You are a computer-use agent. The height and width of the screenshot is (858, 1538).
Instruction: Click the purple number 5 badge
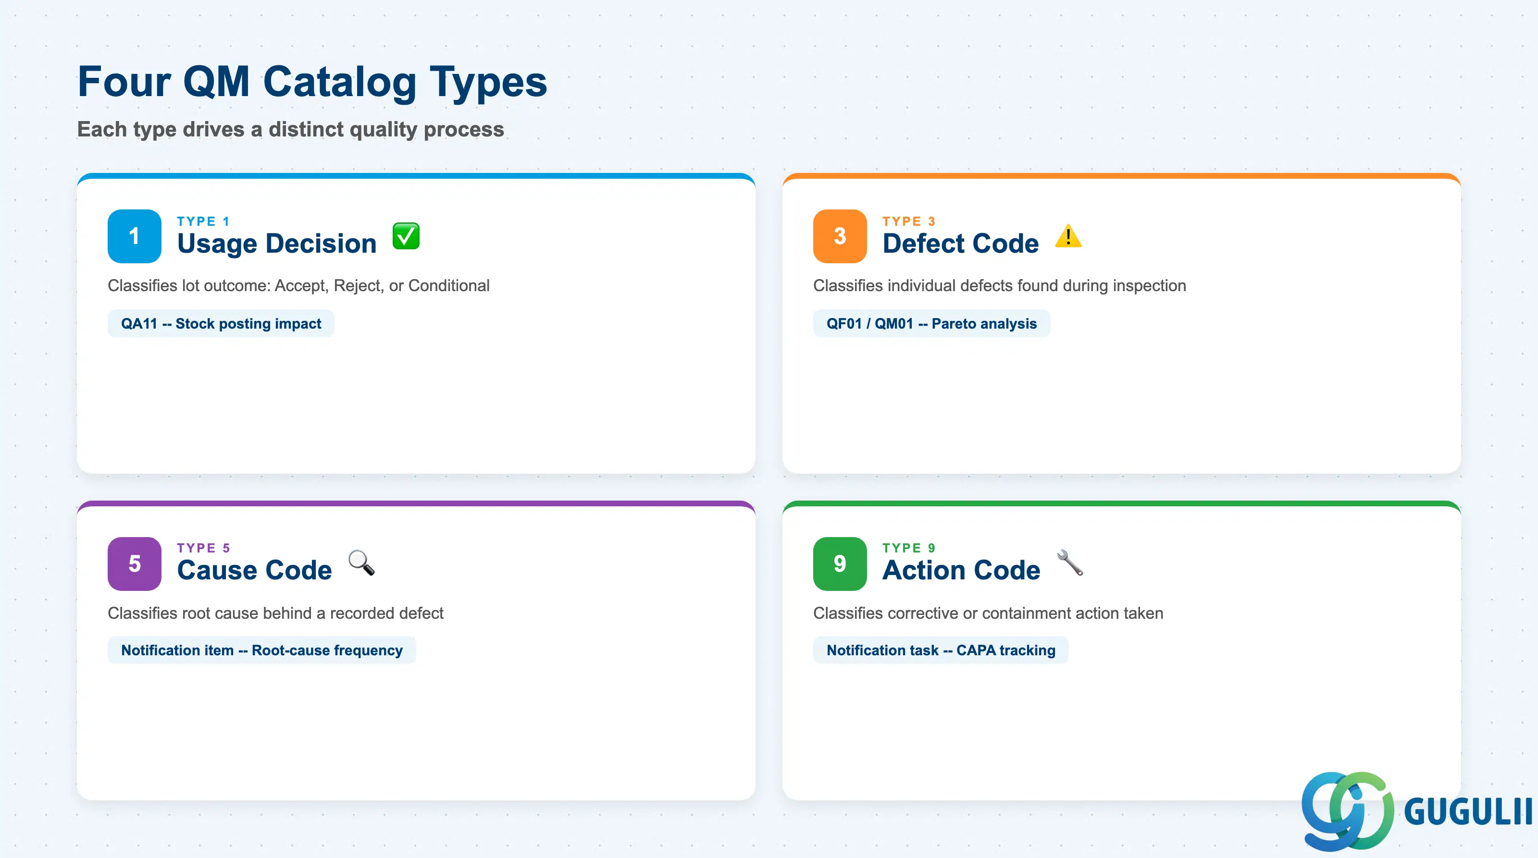[135, 564]
